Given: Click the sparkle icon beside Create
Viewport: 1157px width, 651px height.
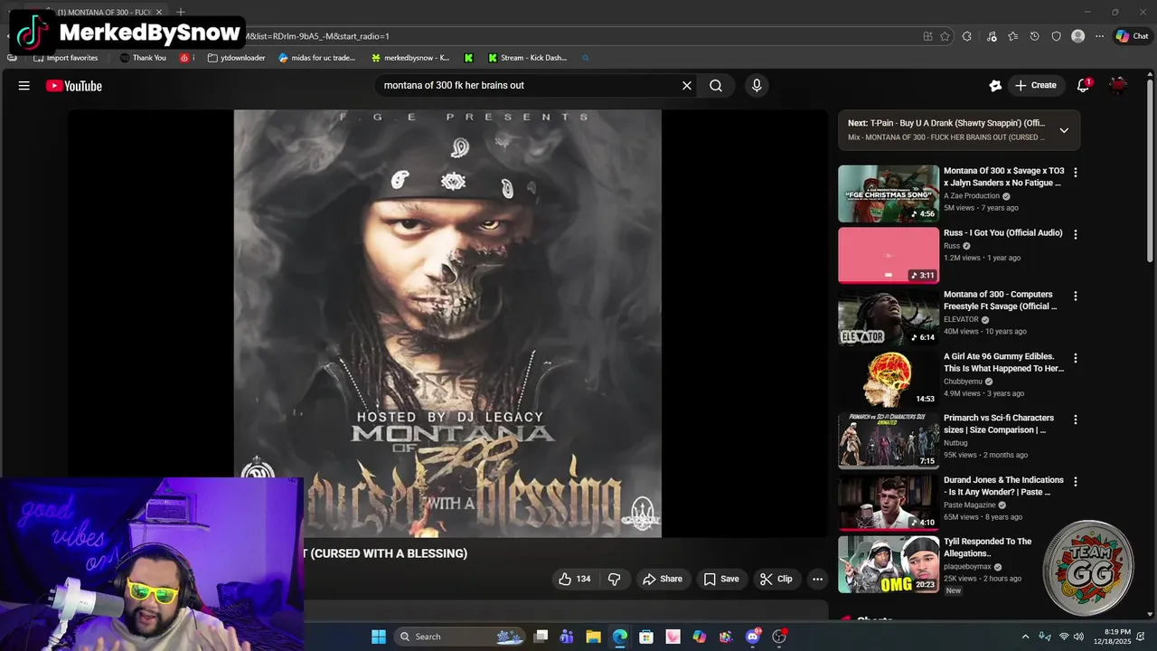Looking at the screenshot, I should (995, 86).
